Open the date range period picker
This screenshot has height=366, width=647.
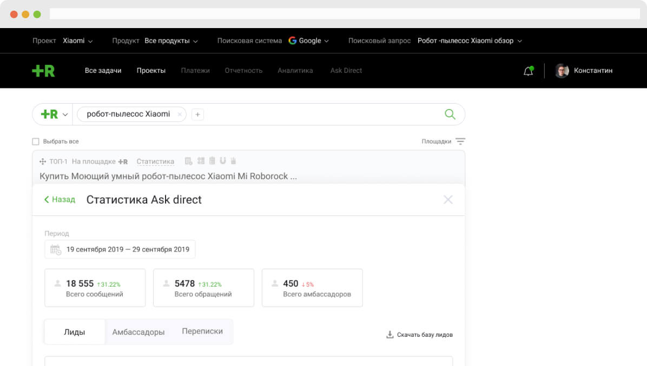click(120, 249)
